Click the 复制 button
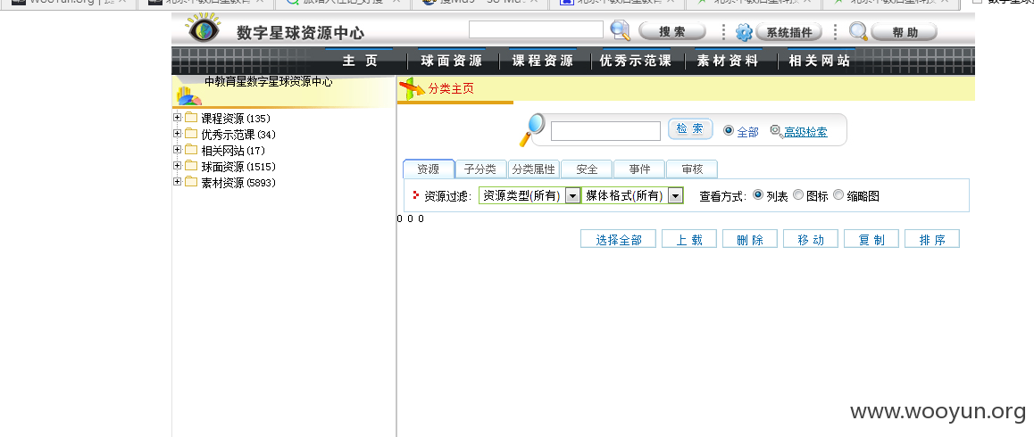 pyautogui.click(x=871, y=239)
